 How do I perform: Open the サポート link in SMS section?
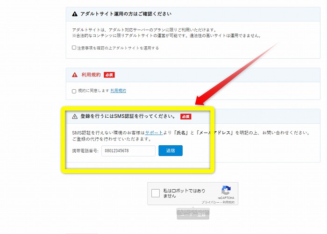pyautogui.click(x=154, y=133)
